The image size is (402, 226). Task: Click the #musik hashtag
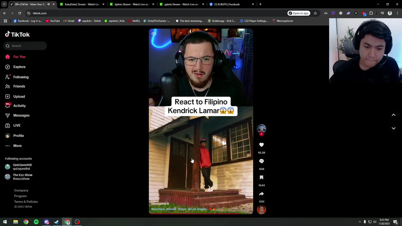171,209
